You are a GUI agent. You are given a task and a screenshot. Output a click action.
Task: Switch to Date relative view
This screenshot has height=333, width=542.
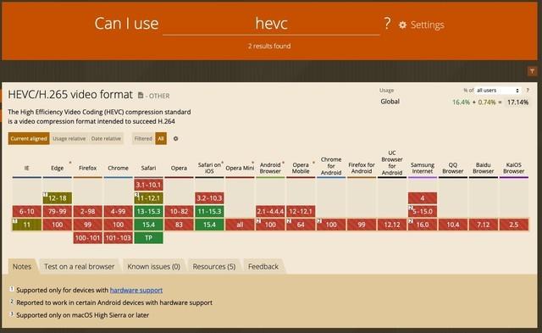point(106,139)
